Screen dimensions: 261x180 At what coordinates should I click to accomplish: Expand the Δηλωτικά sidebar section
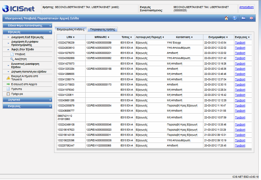(27, 100)
